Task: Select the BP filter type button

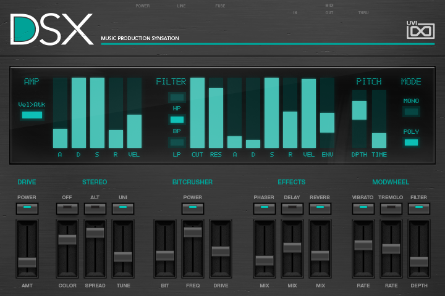Action: (x=177, y=120)
